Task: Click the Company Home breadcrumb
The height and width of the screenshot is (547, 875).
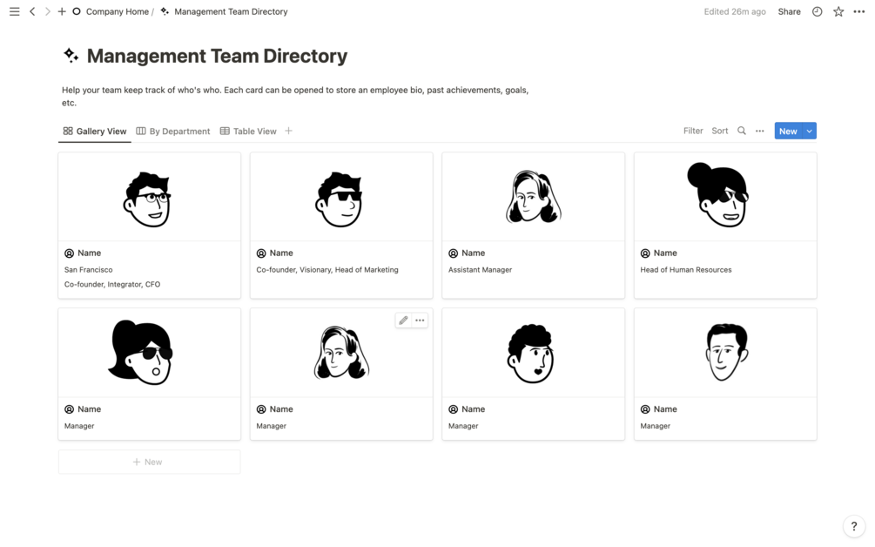Action: 118,11
